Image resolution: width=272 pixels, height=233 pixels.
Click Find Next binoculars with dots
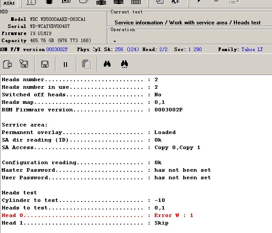click(x=125, y=64)
